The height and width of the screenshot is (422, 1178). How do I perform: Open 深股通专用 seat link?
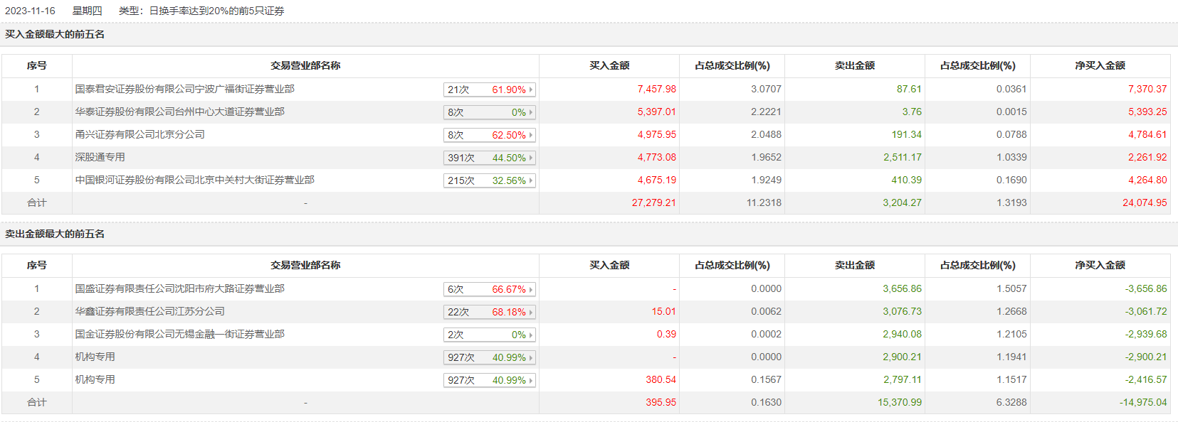pyautogui.click(x=100, y=157)
